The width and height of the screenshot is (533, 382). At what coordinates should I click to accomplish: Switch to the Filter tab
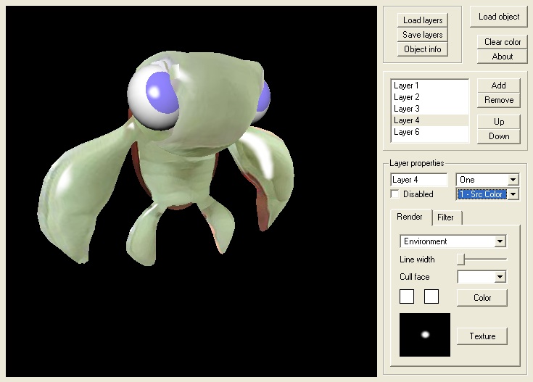tap(445, 217)
